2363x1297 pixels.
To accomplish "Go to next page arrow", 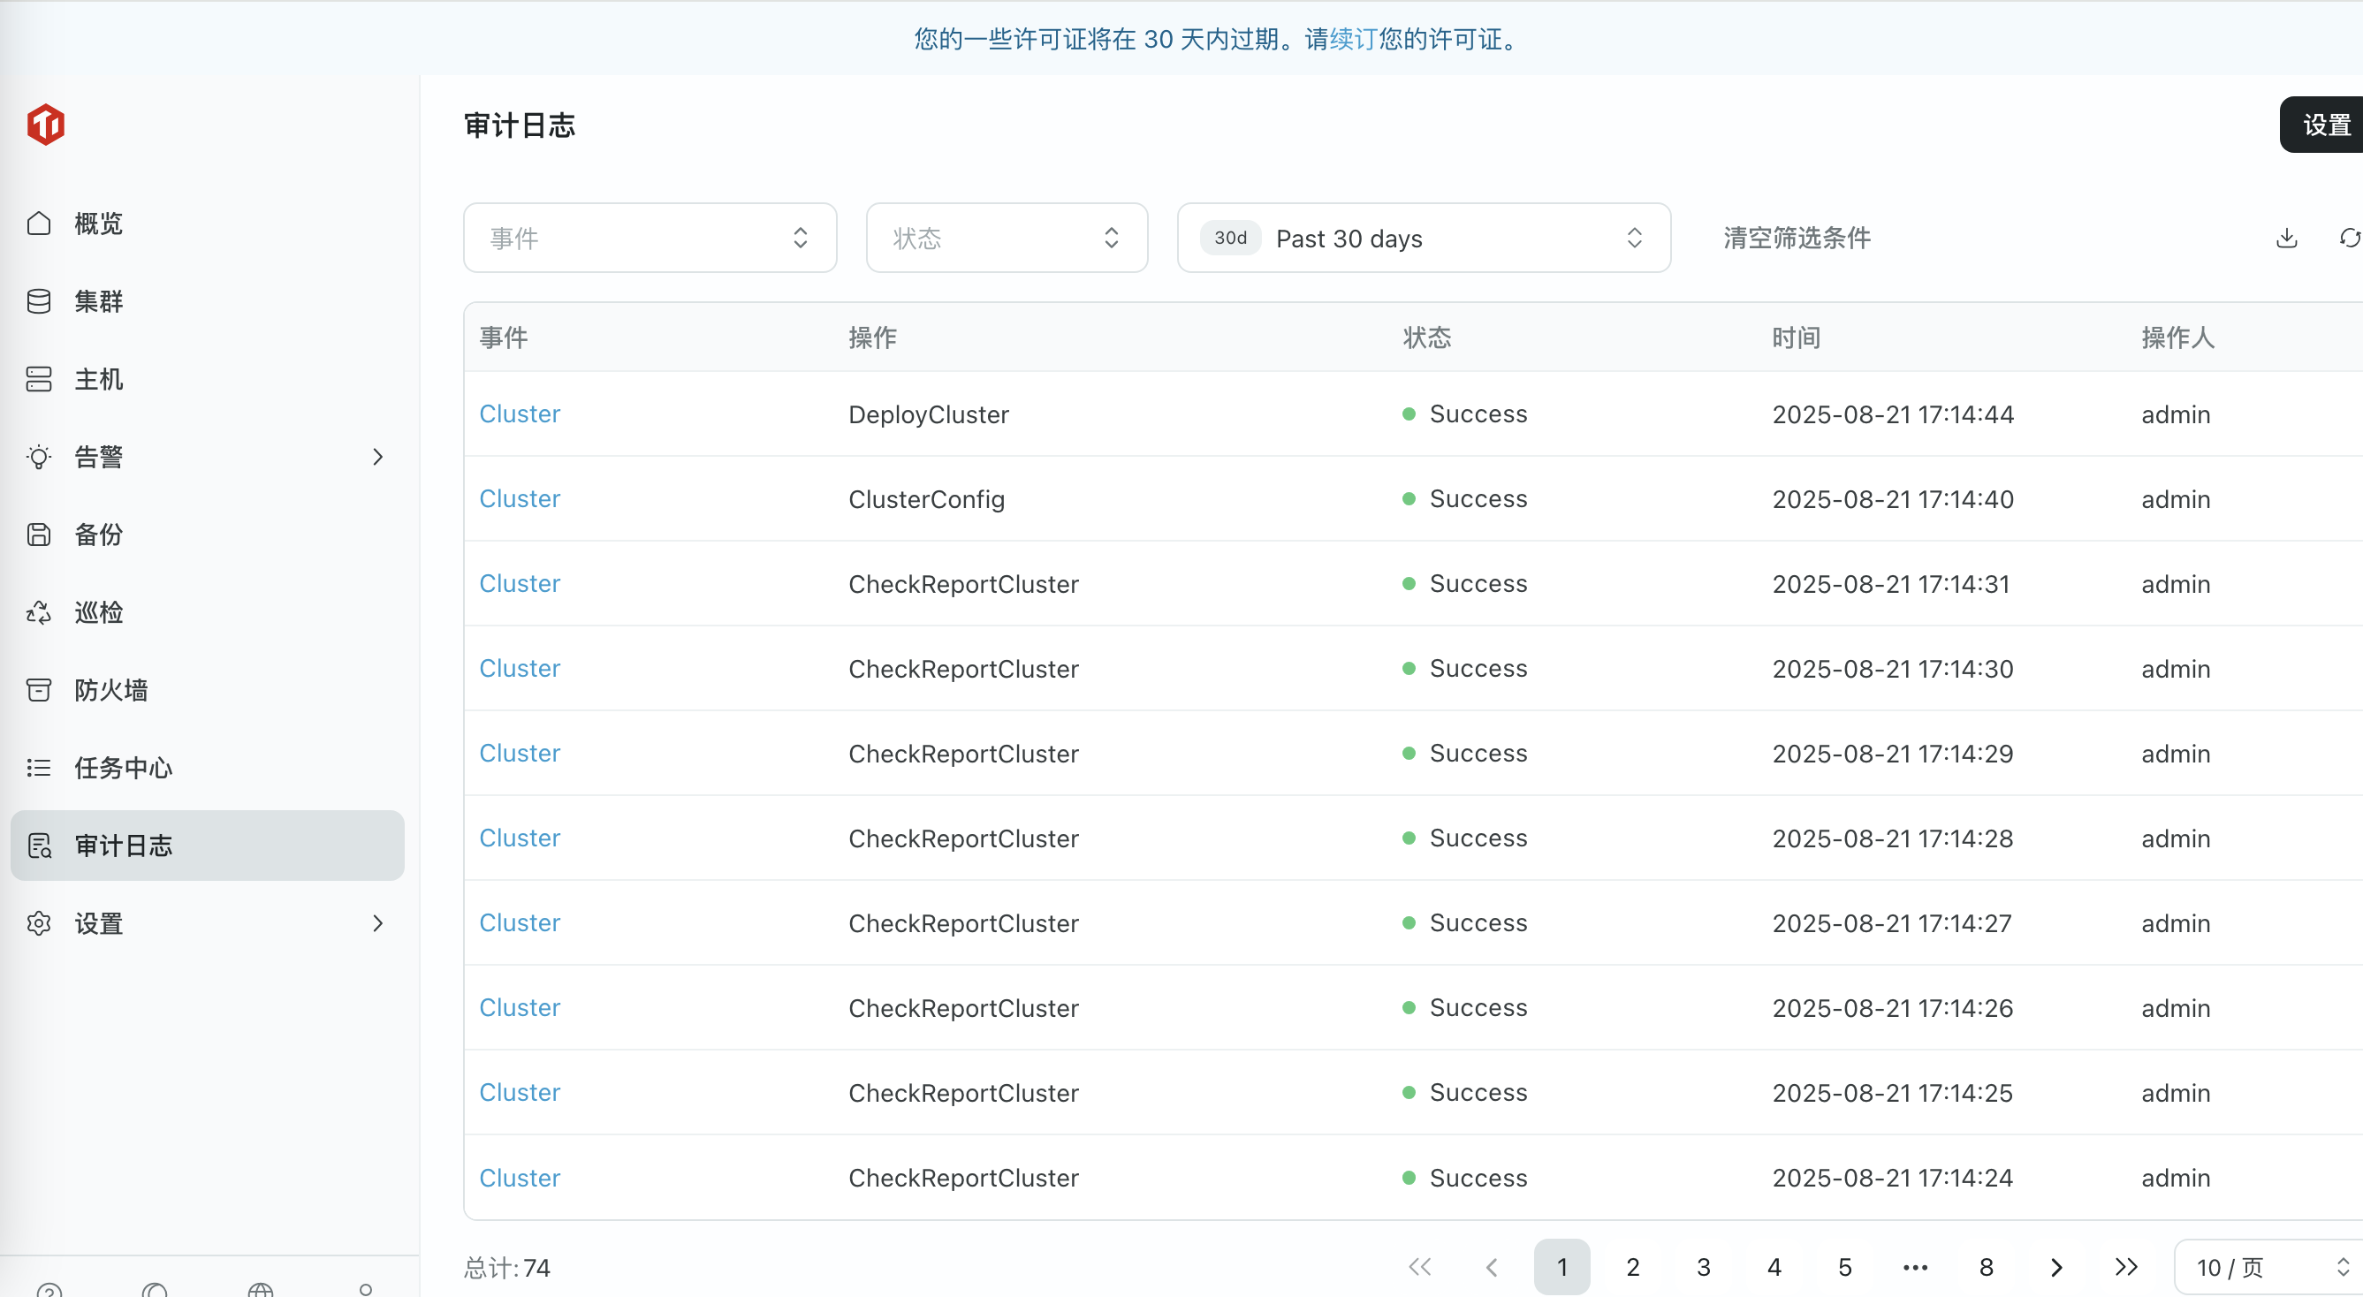I will click(x=2056, y=1268).
